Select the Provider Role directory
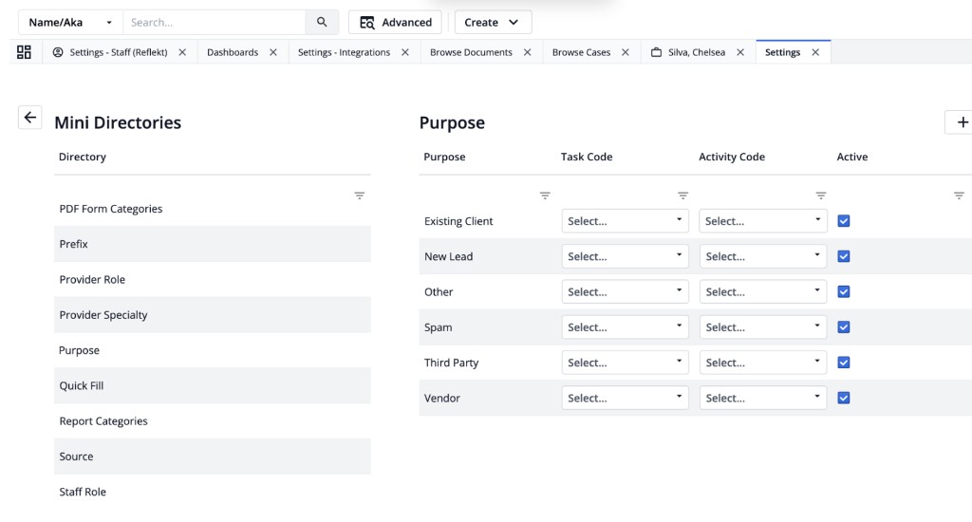The height and width of the screenshot is (522, 972). [213, 280]
